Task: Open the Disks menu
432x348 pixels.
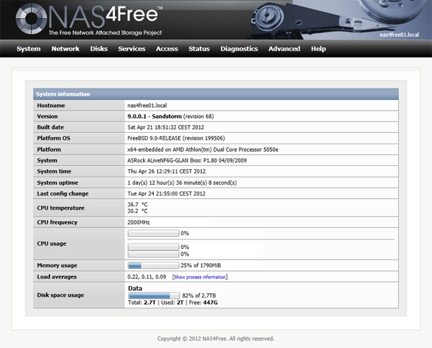Action: click(99, 49)
